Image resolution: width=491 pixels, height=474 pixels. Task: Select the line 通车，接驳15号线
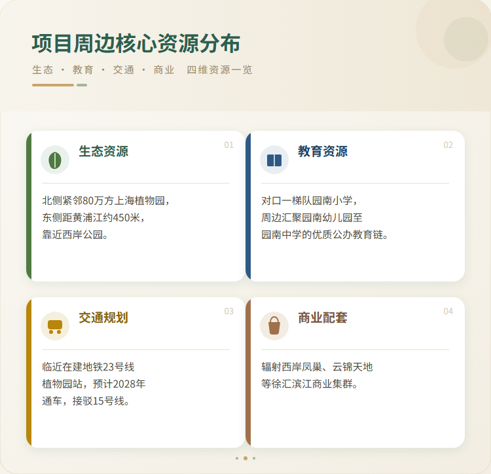coord(86,401)
